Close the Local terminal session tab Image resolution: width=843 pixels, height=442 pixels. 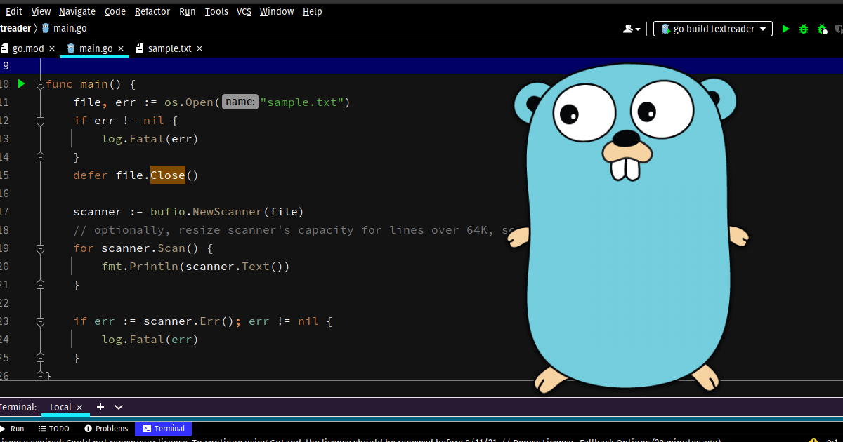pos(79,407)
